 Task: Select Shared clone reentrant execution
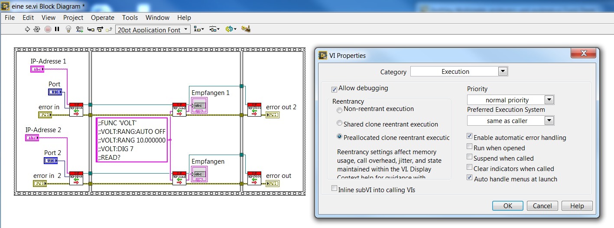tap(339, 124)
